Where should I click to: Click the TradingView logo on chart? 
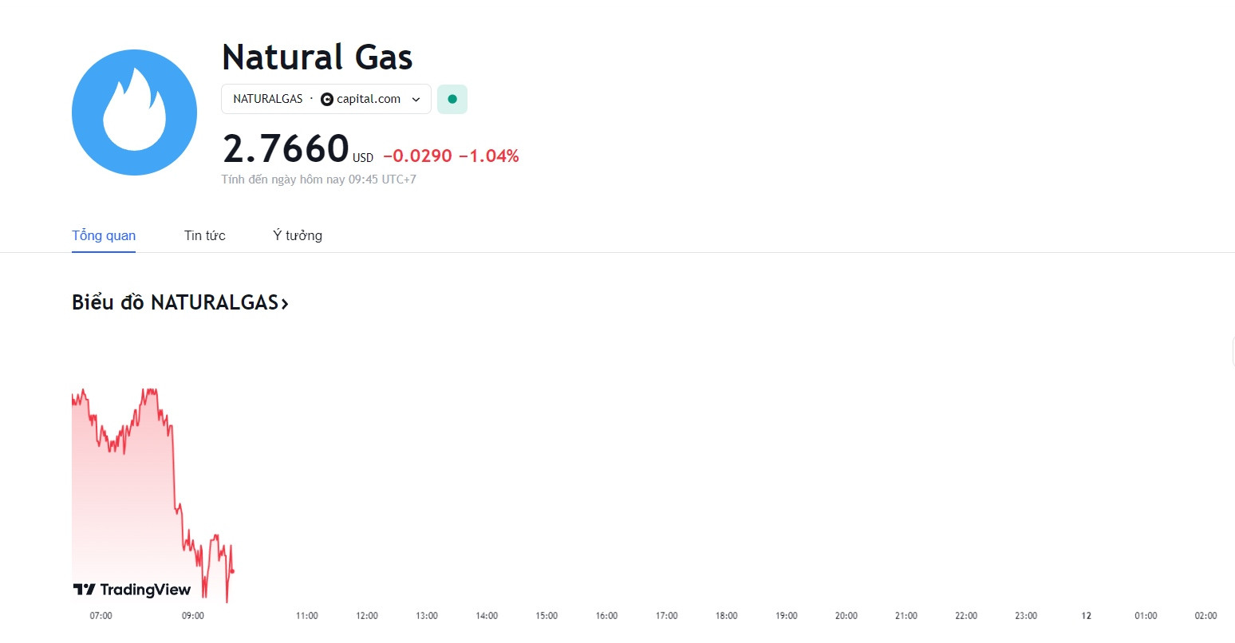[x=132, y=590]
